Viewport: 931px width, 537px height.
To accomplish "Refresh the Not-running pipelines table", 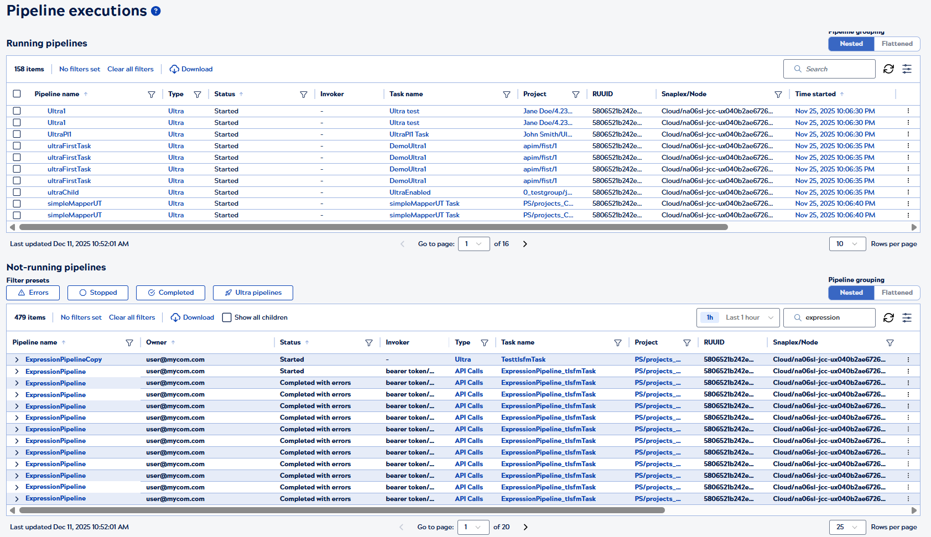I will 888,317.
